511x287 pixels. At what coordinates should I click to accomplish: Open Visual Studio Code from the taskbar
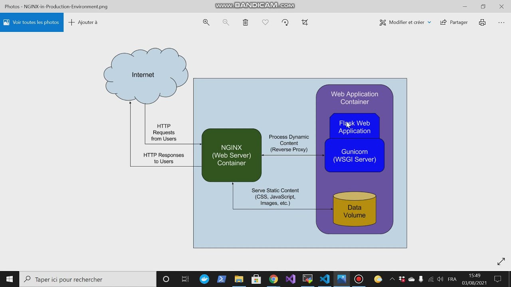(x=325, y=279)
